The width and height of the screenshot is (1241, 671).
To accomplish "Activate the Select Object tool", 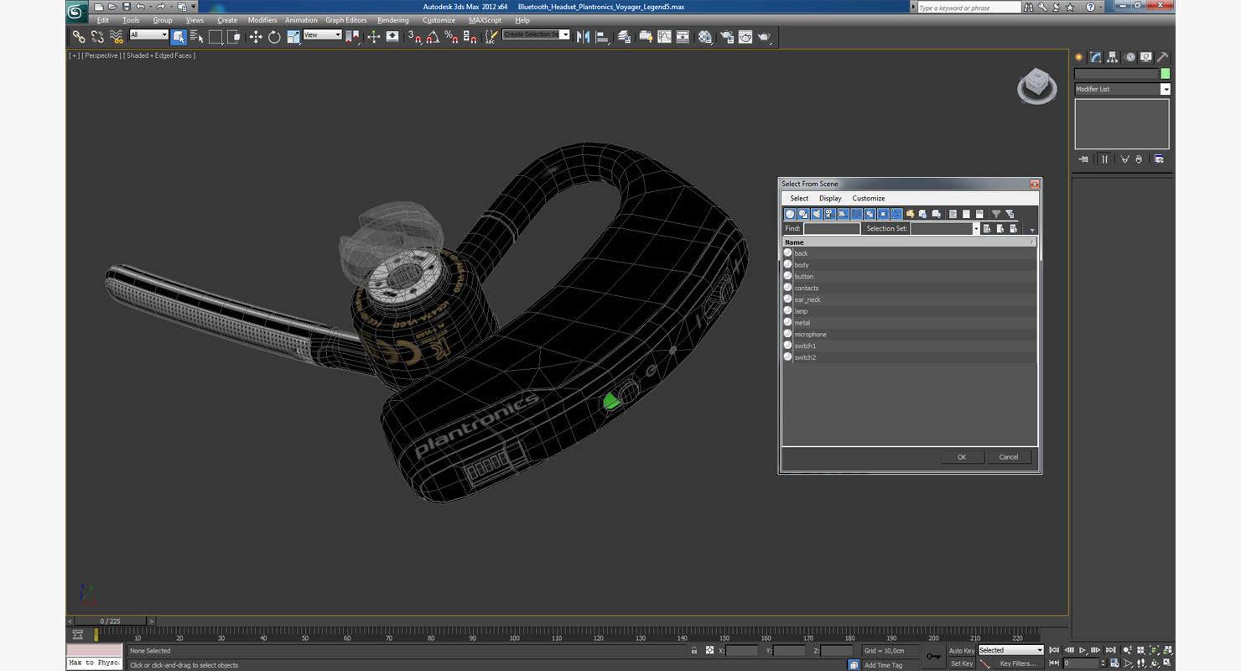I will (x=179, y=37).
